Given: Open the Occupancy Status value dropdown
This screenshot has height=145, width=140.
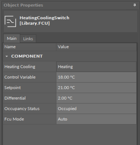Looking at the screenshot, I should 96,109.
